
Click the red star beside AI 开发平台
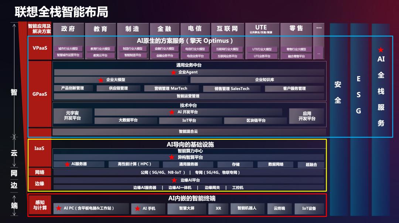point(172,112)
